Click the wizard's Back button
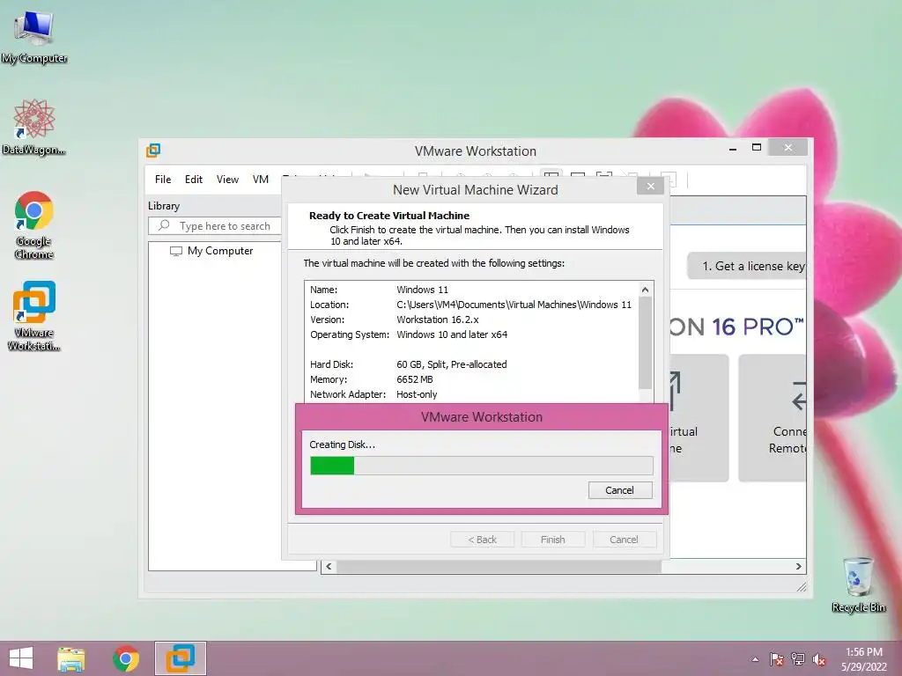The width and height of the screenshot is (902, 676). pyautogui.click(x=482, y=540)
